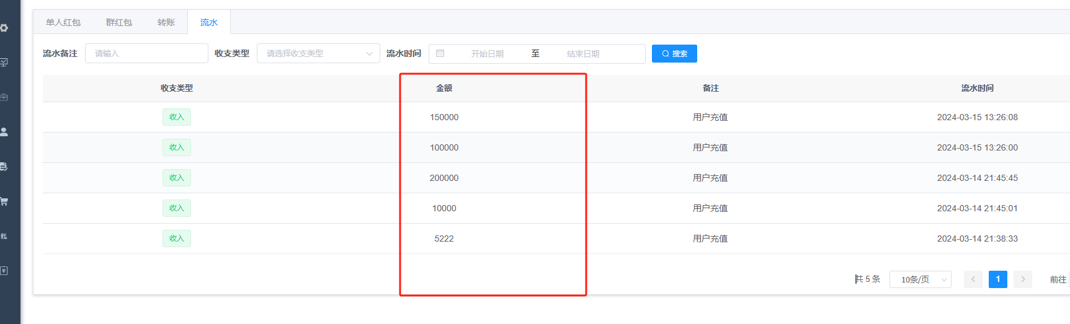Viewport: 1070px width, 324px height.
Task: Open the shopping cart sidebar icon
Action: click(x=4, y=201)
